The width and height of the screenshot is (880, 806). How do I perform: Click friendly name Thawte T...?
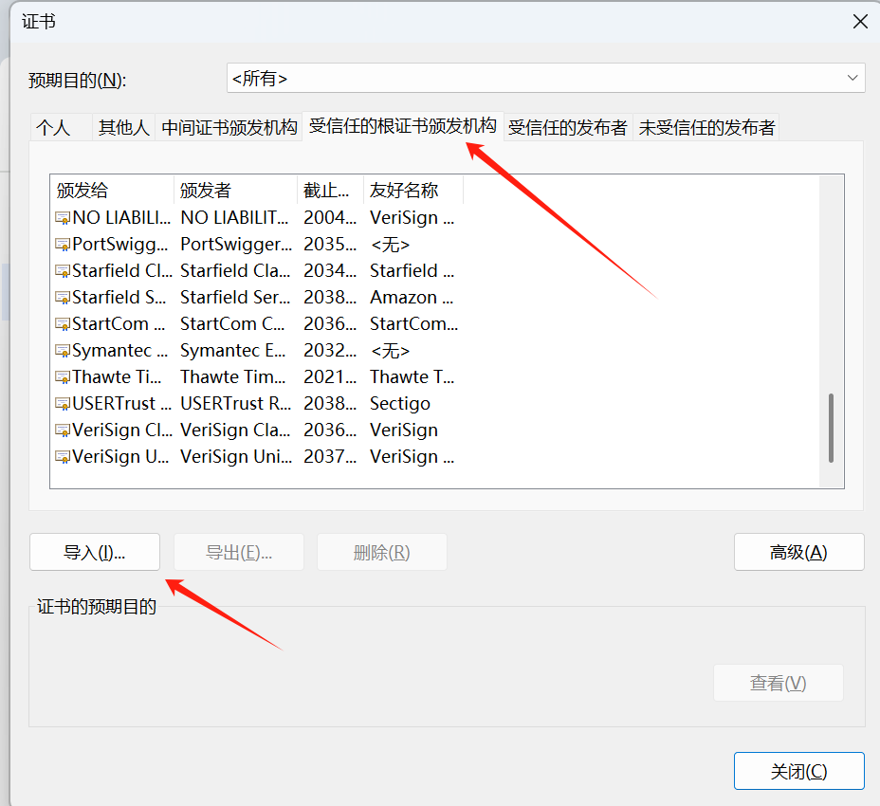(x=412, y=376)
